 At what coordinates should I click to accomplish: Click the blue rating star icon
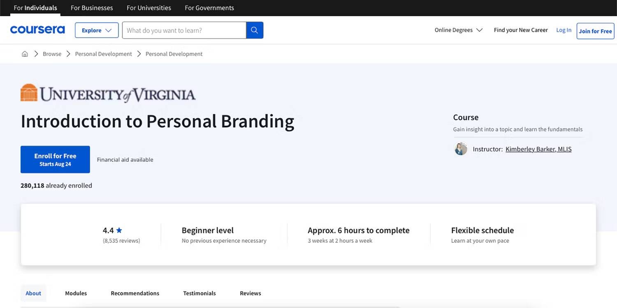(119, 230)
